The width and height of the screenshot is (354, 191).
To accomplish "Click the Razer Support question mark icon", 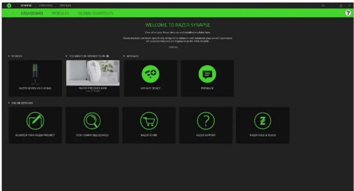I will (x=206, y=121).
